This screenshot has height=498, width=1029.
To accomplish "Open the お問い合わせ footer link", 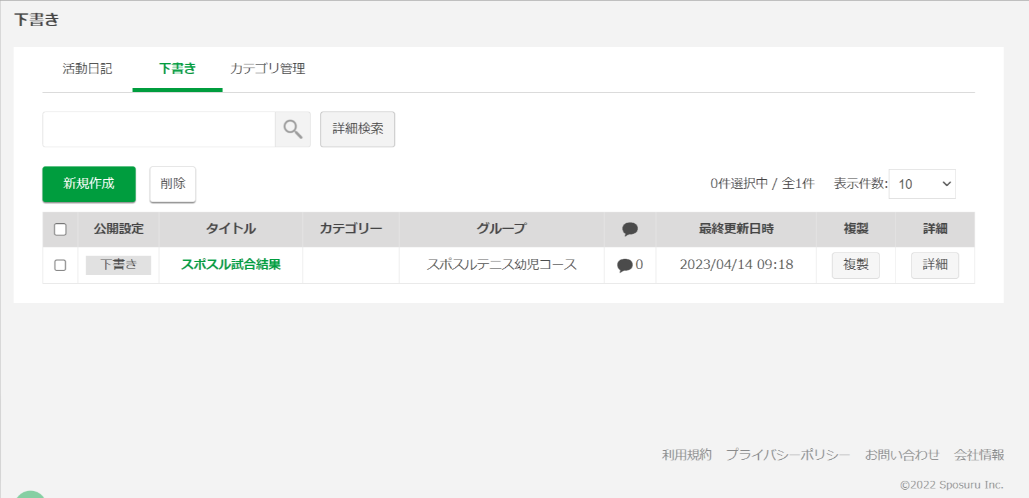I will coord(902,455).
